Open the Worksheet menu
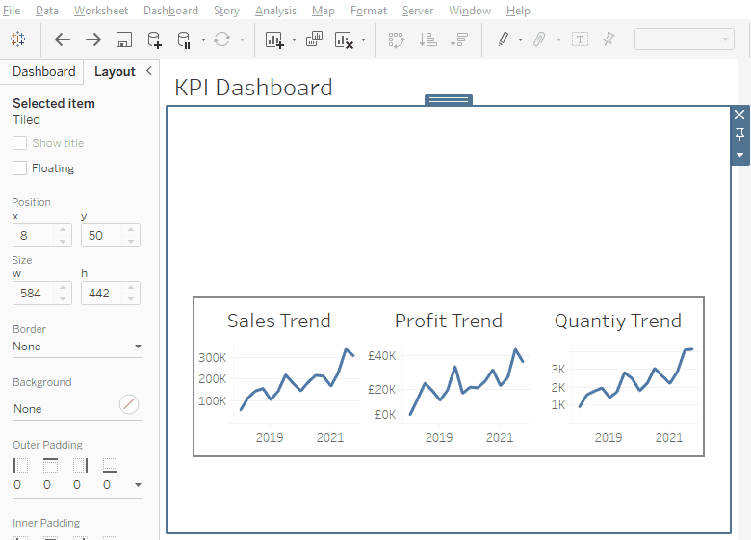 pyautogui.click(x=100, y=11)
